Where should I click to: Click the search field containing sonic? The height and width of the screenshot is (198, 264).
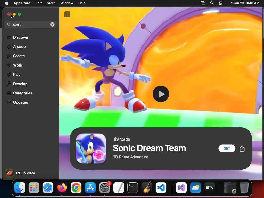[x=30, y=24]
